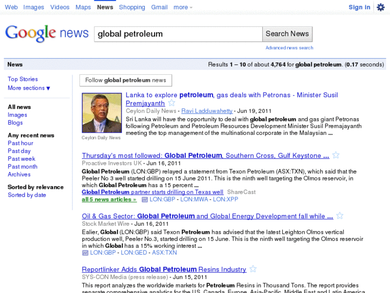390x293 pixels.
Task: Open Thursday's most followed headline
Action: [x=205, y=155]
